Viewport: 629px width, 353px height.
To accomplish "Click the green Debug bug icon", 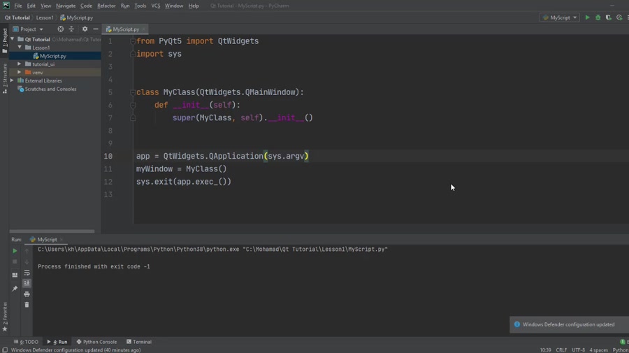I will 598,17.
